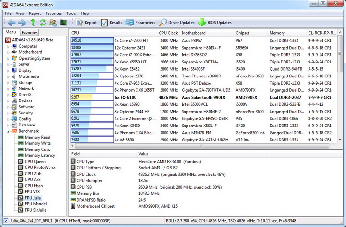Select the CPU Queen benchmark
The width and height of the screenshot is (346, 227).
[35, 162]
